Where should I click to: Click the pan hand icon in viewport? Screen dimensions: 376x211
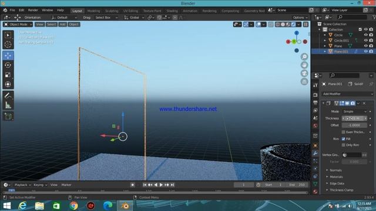[304, 65]
